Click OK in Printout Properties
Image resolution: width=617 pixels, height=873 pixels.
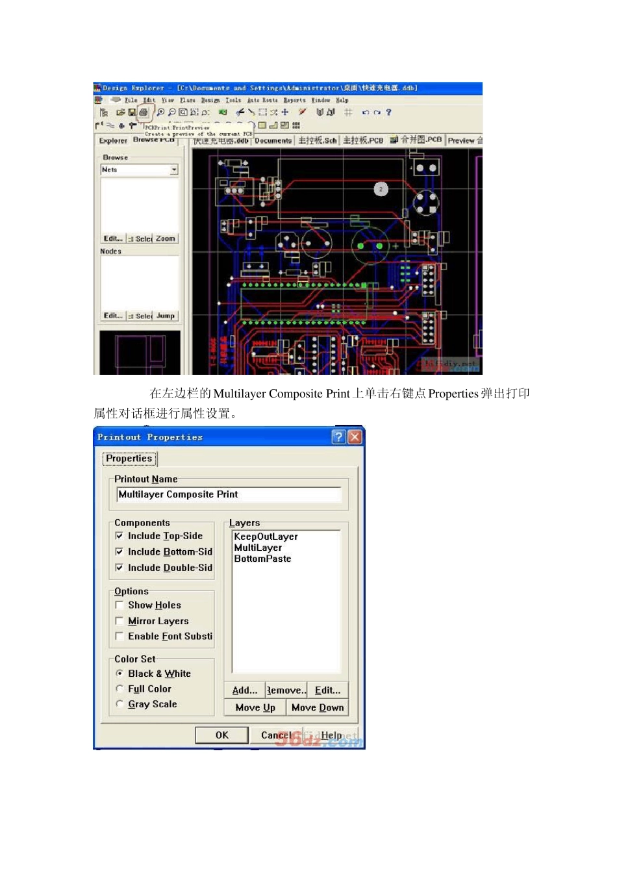[x=222, y=735]
